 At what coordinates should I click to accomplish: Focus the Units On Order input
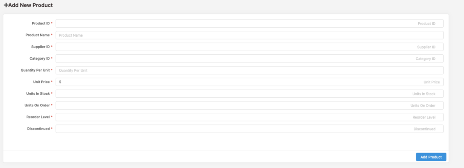(x=250, y=106)
